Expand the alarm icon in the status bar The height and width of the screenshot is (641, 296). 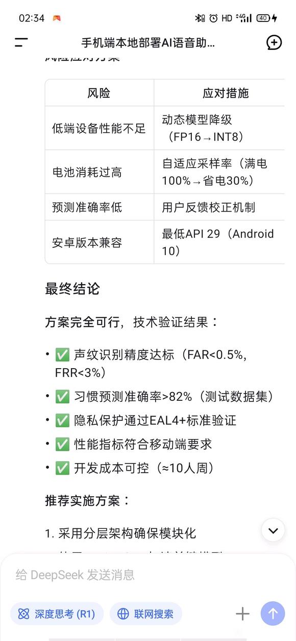pos(212,16)
